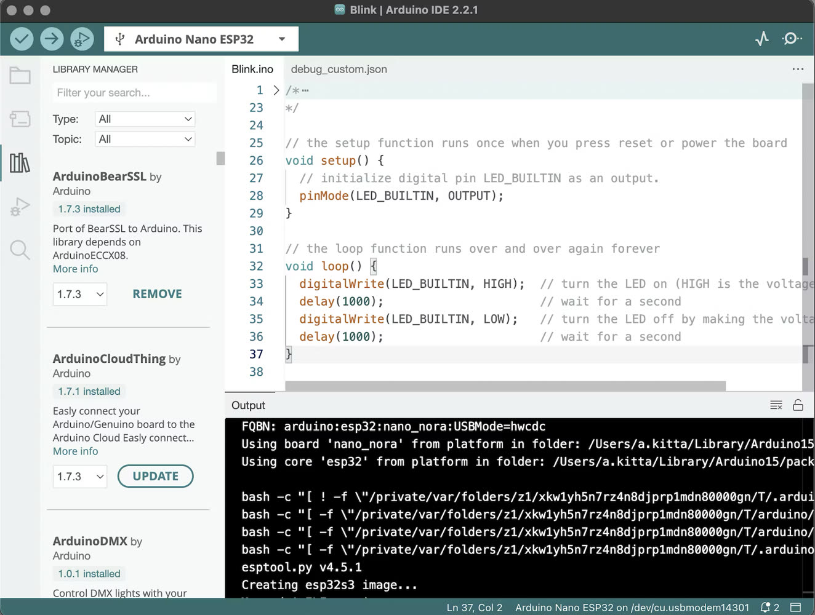Click the Upload arrow button

pyautogui.click(x=52, y=39)
